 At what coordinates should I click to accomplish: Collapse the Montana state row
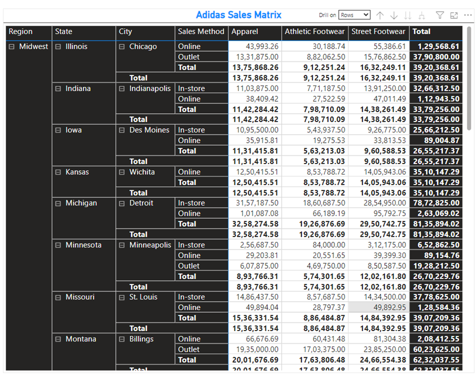(58, 339)
